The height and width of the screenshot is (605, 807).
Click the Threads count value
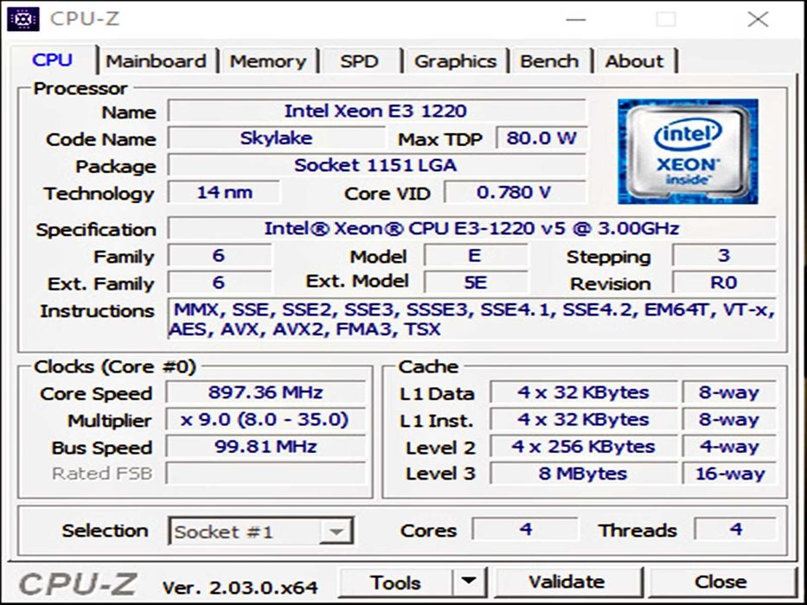coord(736,529)
